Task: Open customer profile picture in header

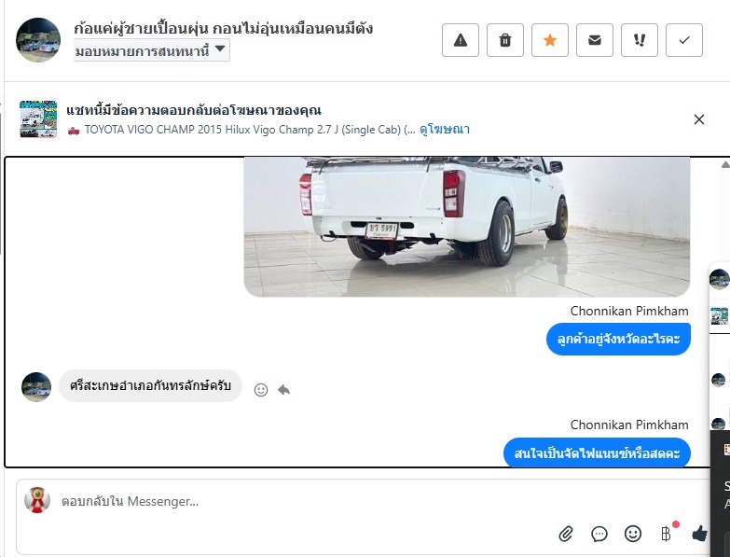Action: coord(38,40)
